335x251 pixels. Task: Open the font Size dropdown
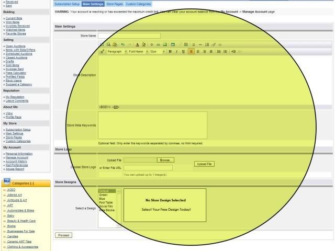(x=157, y=52)
